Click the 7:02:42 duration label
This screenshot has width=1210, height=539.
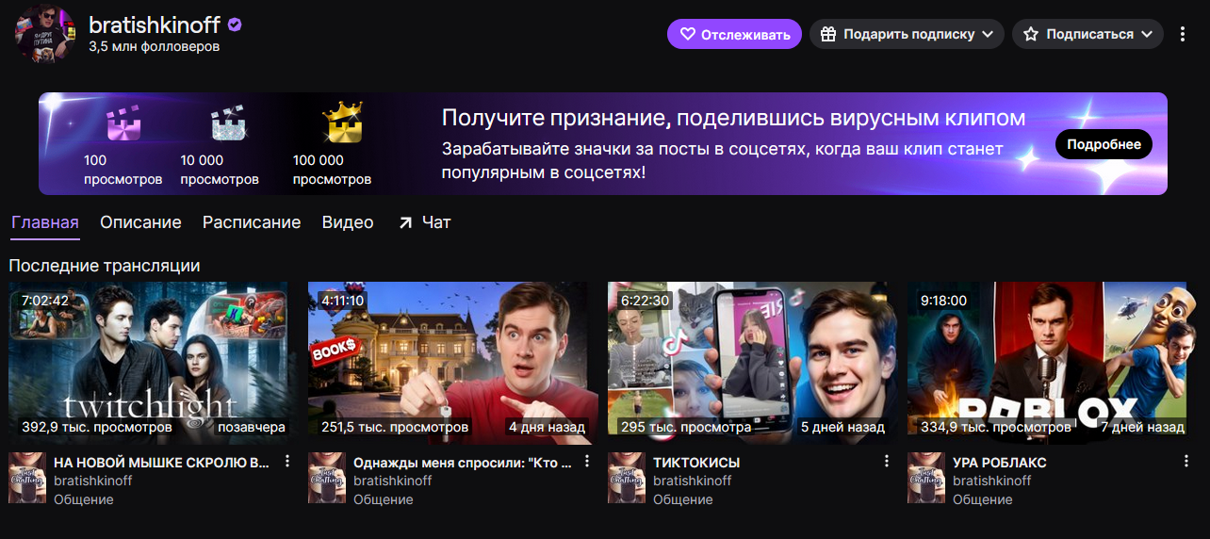click(44, 301)
